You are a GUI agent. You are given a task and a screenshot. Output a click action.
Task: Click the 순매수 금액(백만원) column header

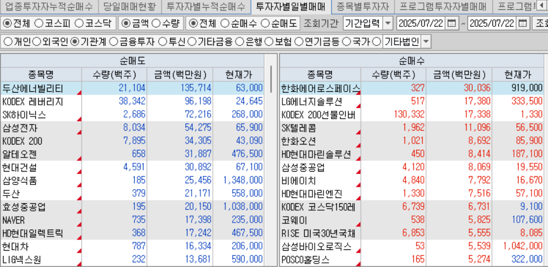(x=459, y=75)
